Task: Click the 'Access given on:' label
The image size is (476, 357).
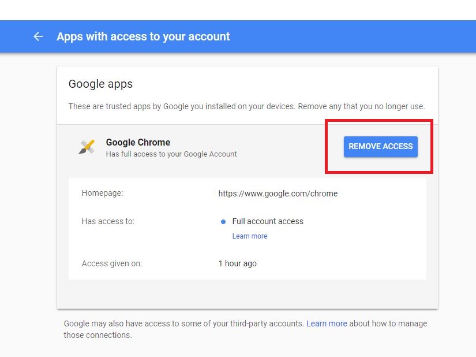Action: point(112,263)
